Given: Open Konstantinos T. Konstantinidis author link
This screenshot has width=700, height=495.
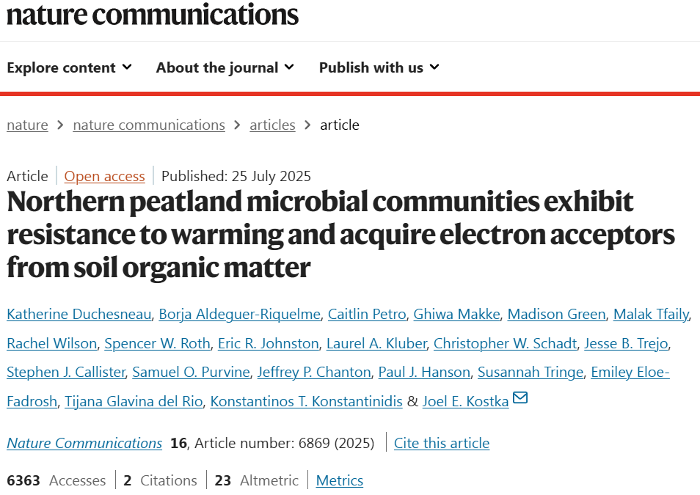Looking at the screenshot, I should coord(306,401).
